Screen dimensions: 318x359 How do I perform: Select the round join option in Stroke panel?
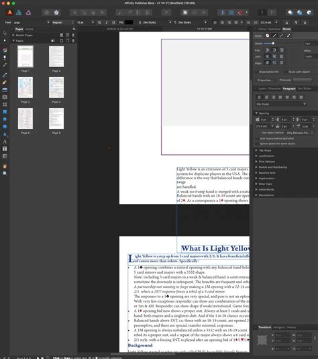point(268,56)
